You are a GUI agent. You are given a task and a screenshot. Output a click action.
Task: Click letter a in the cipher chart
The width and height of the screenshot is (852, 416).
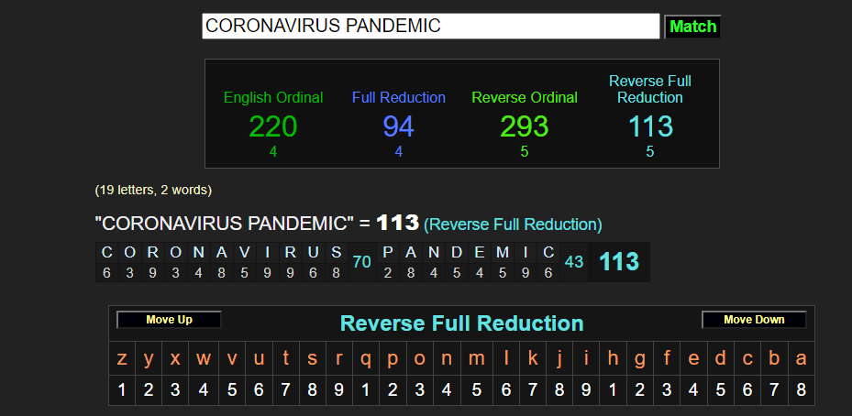tap(801, 359)
